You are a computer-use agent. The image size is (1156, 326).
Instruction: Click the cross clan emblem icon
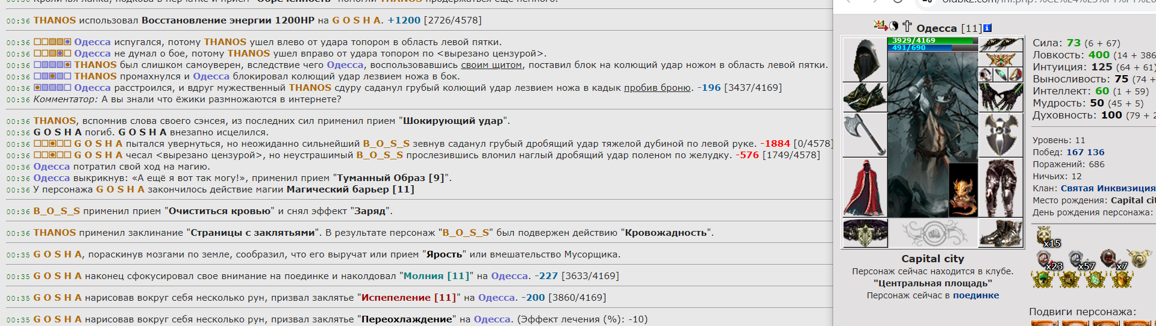click(x=907, y=26)
